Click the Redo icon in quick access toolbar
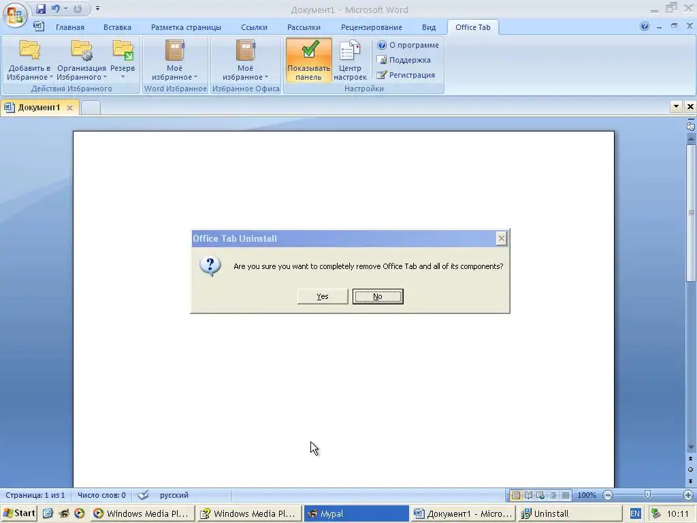697x523 pixels. pyautogui.click(x=78, y=9)
